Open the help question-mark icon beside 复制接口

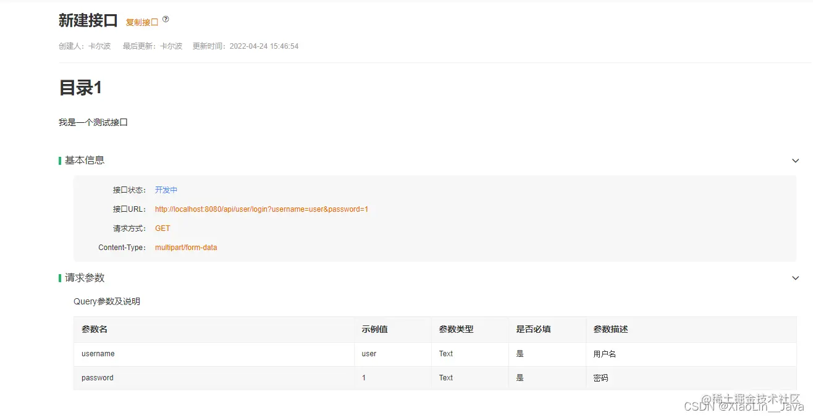[x=166, y=20]
